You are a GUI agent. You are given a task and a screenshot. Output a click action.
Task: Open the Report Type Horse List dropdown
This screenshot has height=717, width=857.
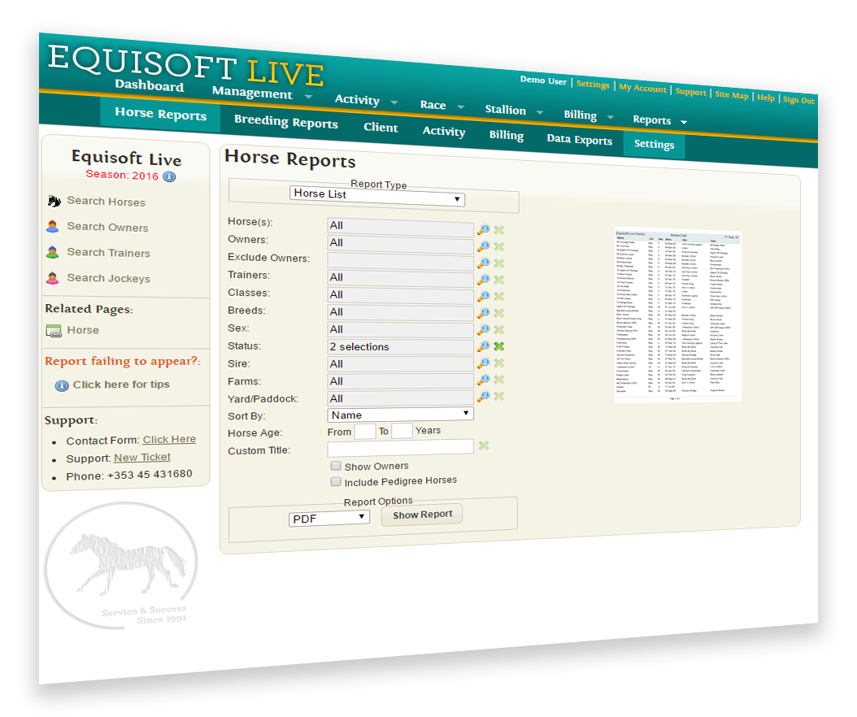[x=376, y=196]
